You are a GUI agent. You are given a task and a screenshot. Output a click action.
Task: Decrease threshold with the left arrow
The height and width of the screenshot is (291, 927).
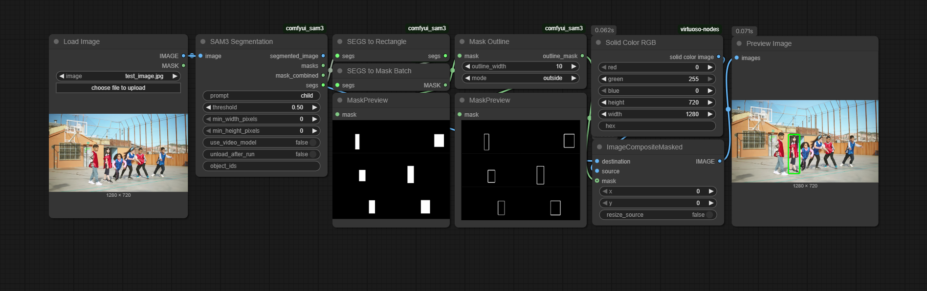[x=208, y=107]
